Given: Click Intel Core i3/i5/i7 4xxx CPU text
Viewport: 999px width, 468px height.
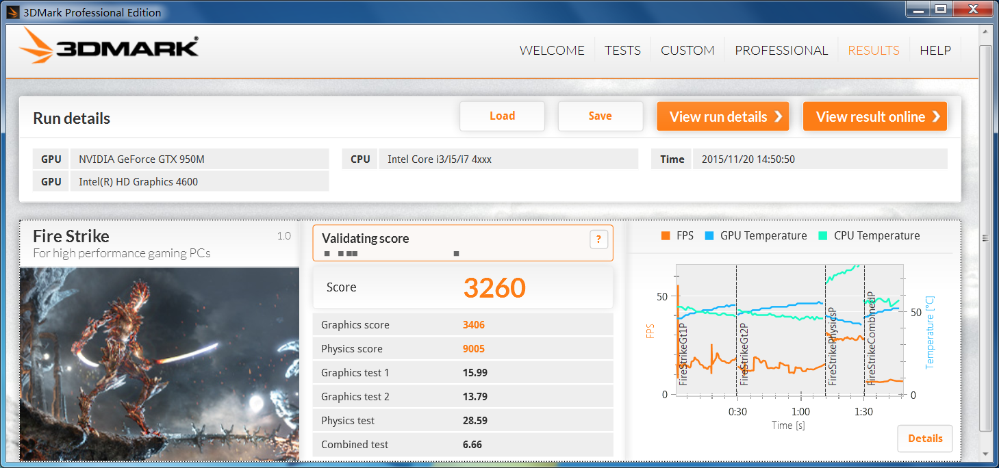Looking at the screenshot, I should 440,159.
